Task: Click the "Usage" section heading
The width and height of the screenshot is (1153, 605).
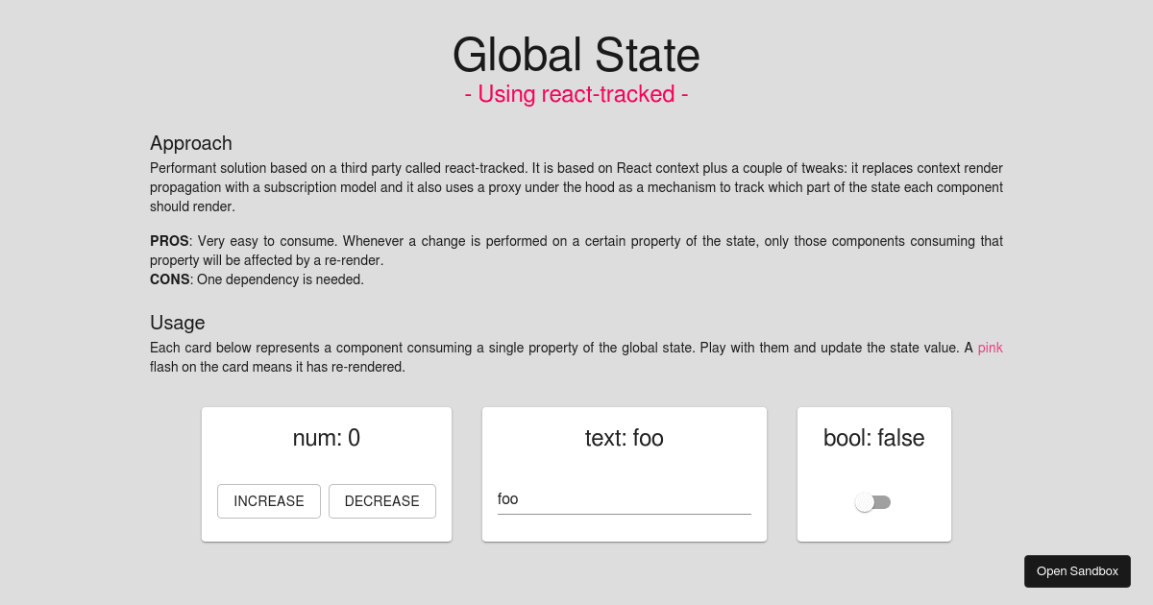Action: tap(178, 323)
